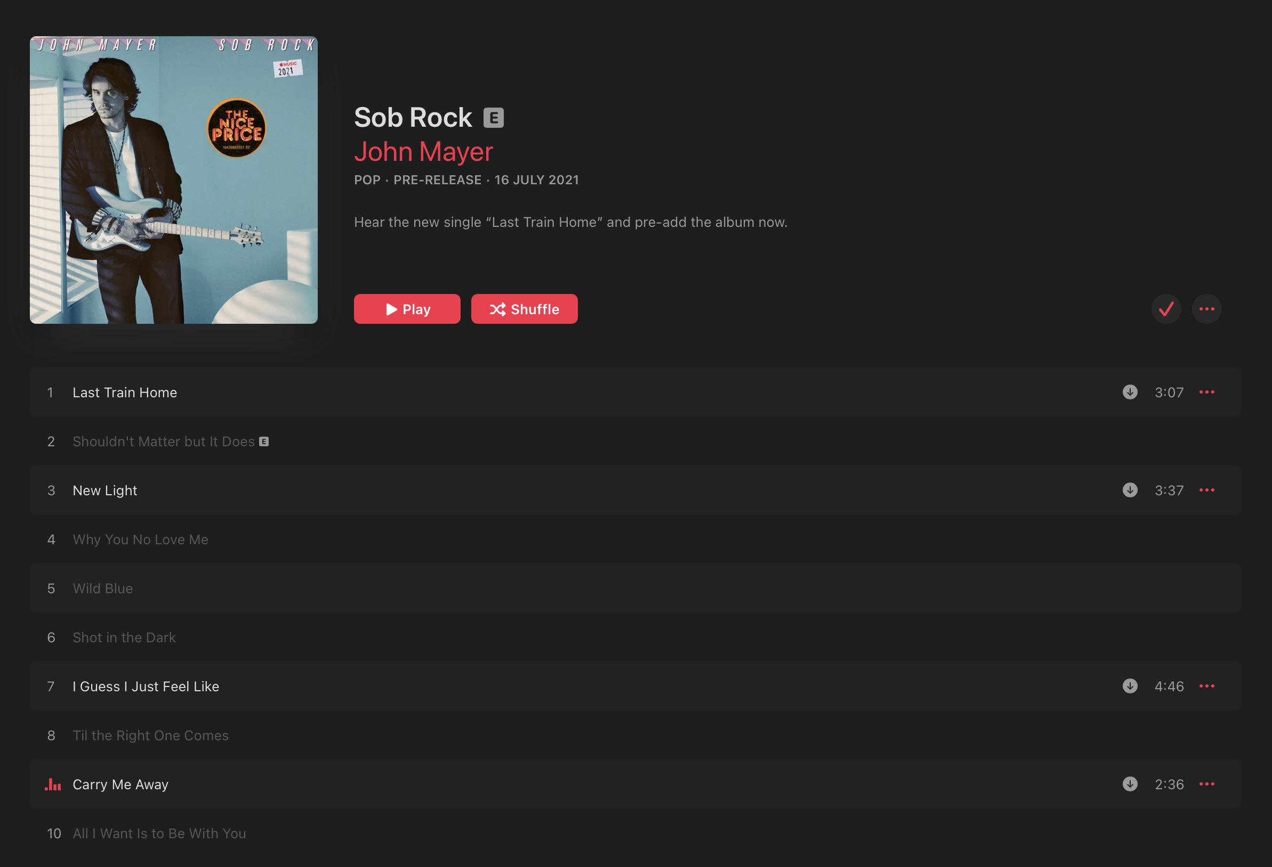This screenshot has width=1272, height=867.
Task: Open more options for Carry Me Away
Action: (x=1207, y=784)
